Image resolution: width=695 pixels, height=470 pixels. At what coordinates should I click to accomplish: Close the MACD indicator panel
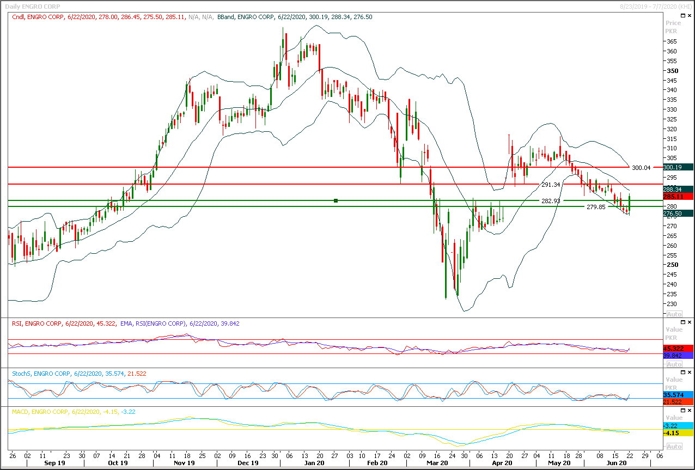coord(690,411)
